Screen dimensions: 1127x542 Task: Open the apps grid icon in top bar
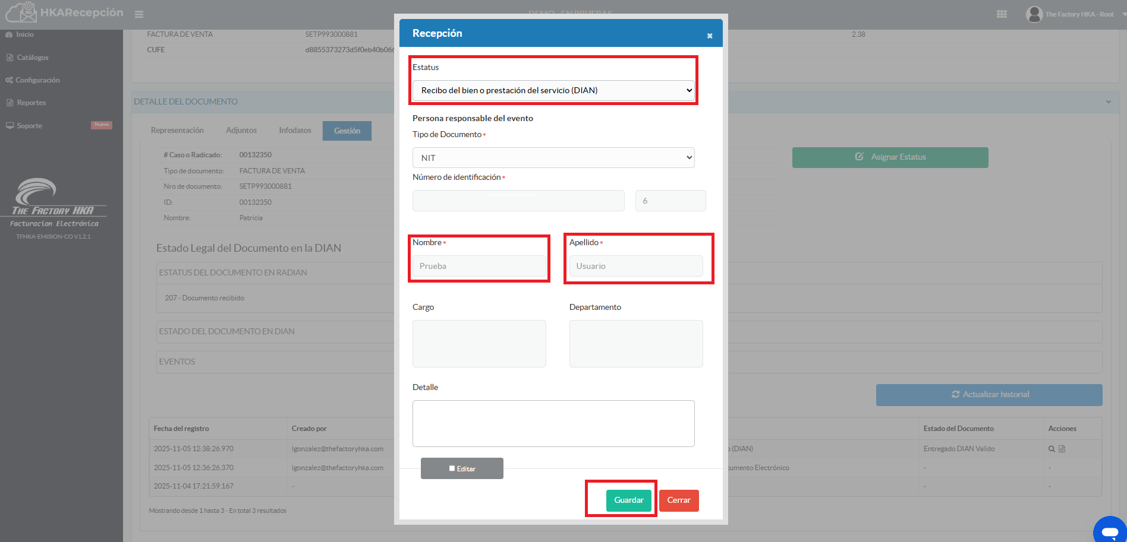pyautogui.click(x=1002, y=14)
